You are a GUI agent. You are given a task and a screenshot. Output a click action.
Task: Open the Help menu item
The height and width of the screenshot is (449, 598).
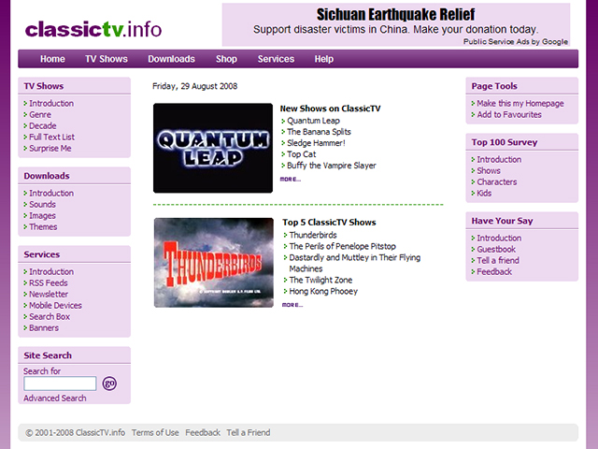tap(324, 59)
